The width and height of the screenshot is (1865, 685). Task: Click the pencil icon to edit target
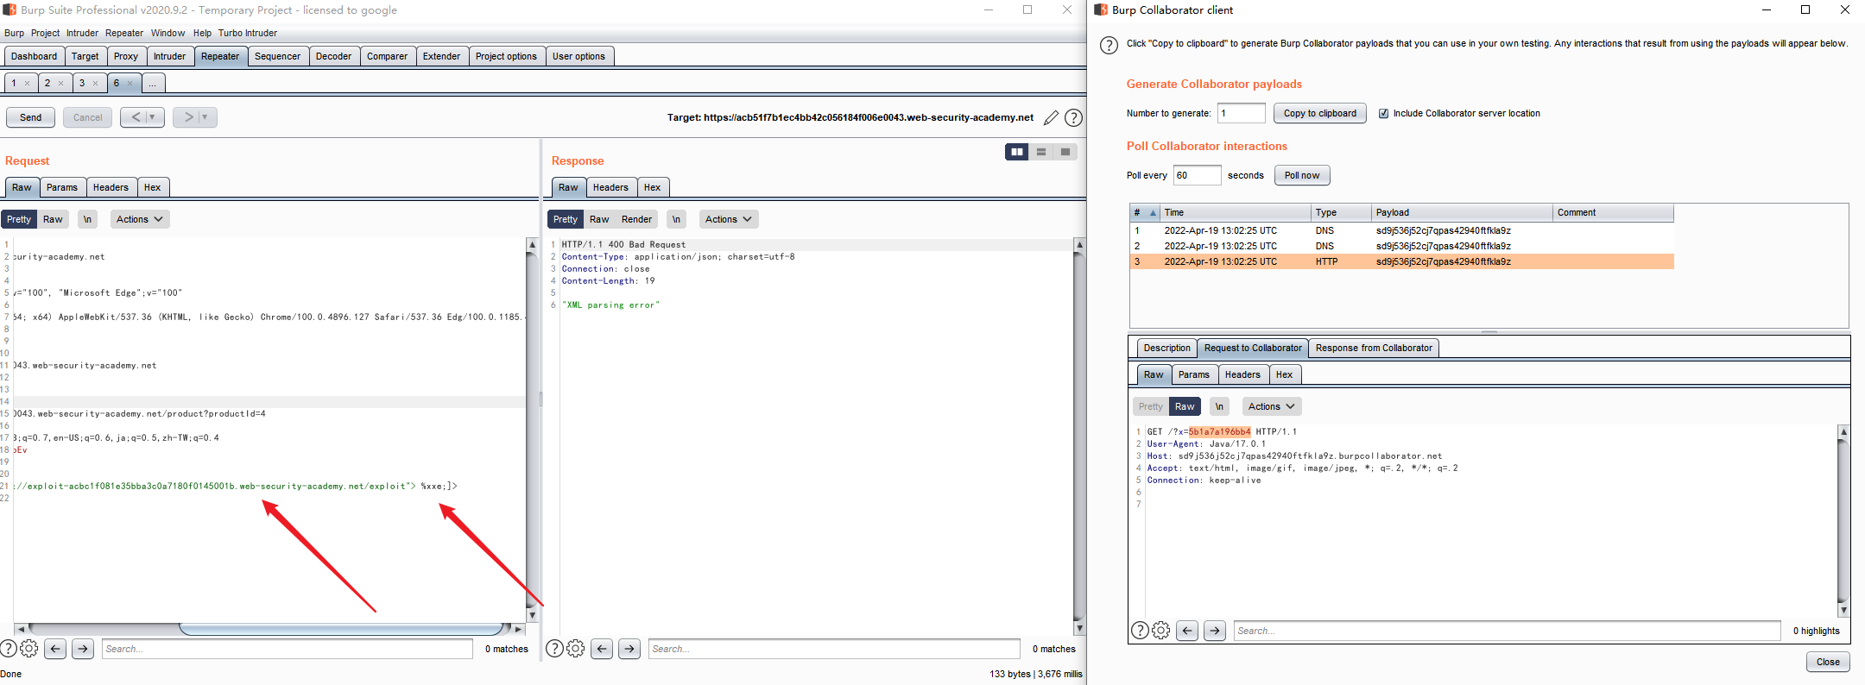[x=1051, y=118]
